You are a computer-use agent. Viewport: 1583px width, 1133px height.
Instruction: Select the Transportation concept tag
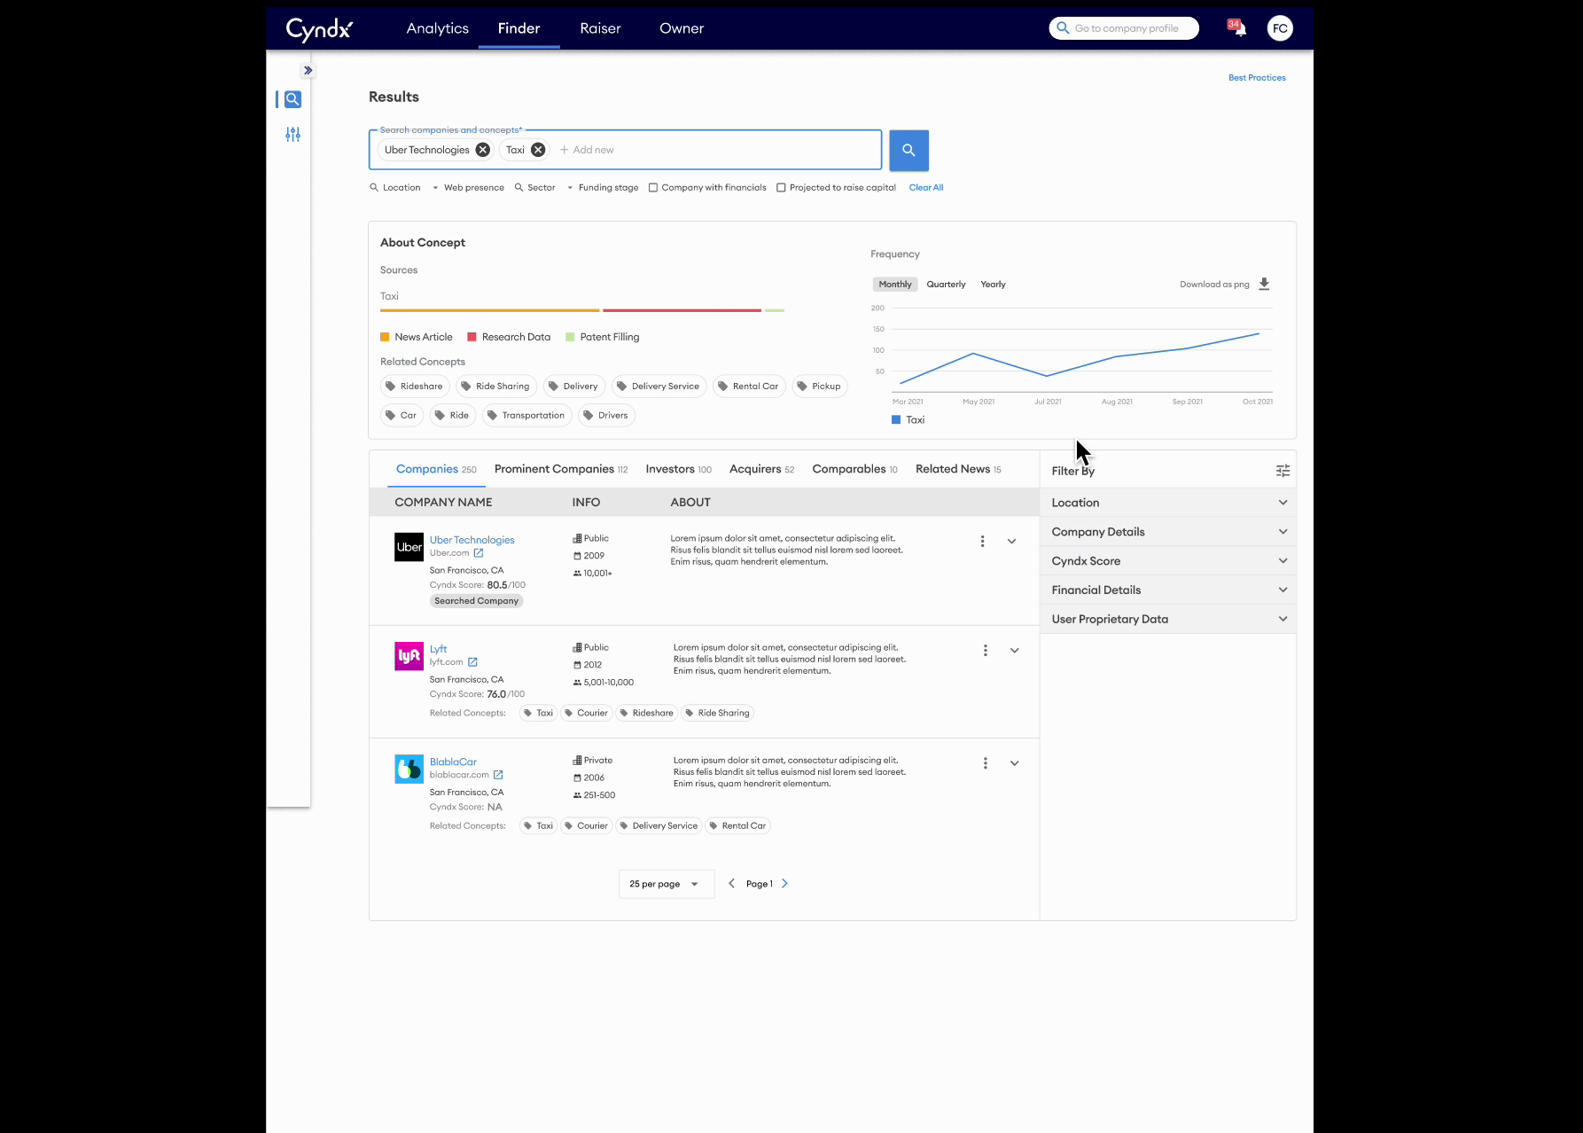(x=526, y=415)
